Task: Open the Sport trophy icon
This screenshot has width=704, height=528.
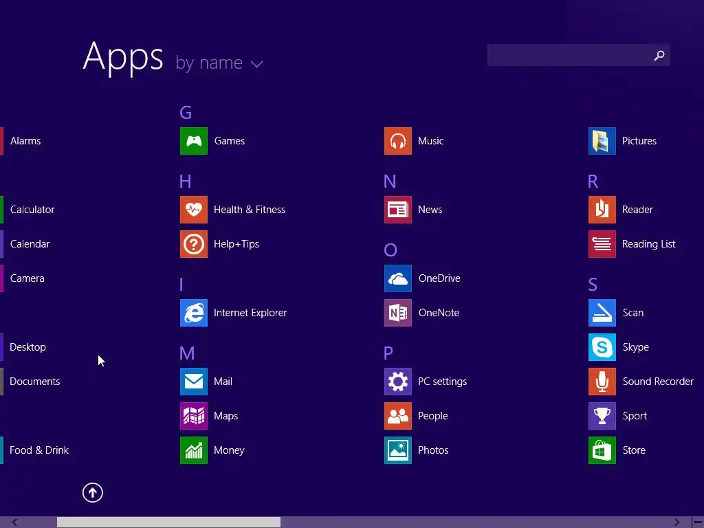Action: (x=602, y=416)
